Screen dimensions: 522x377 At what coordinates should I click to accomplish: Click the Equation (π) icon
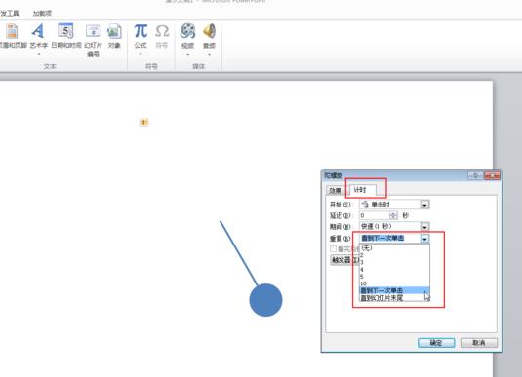click(141, 31)
